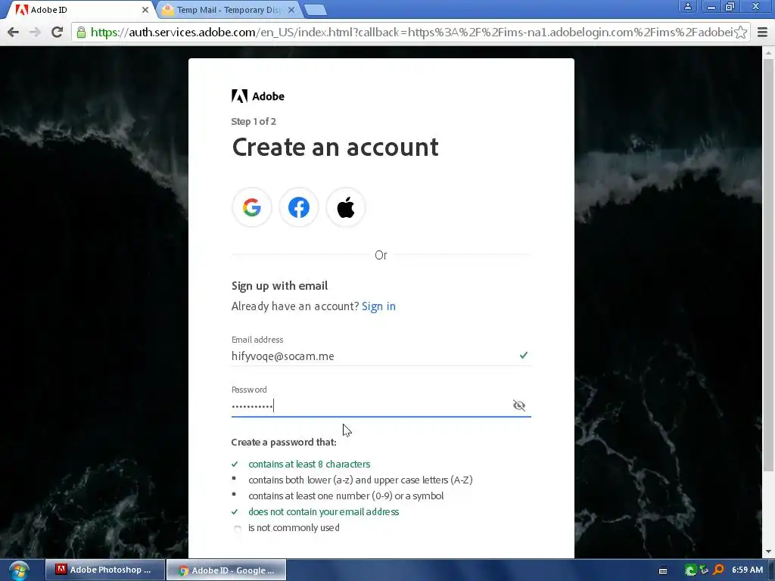Screen dimensions: 775x581
Task: Go back with the browser back arrow
Action: (14, 32)
